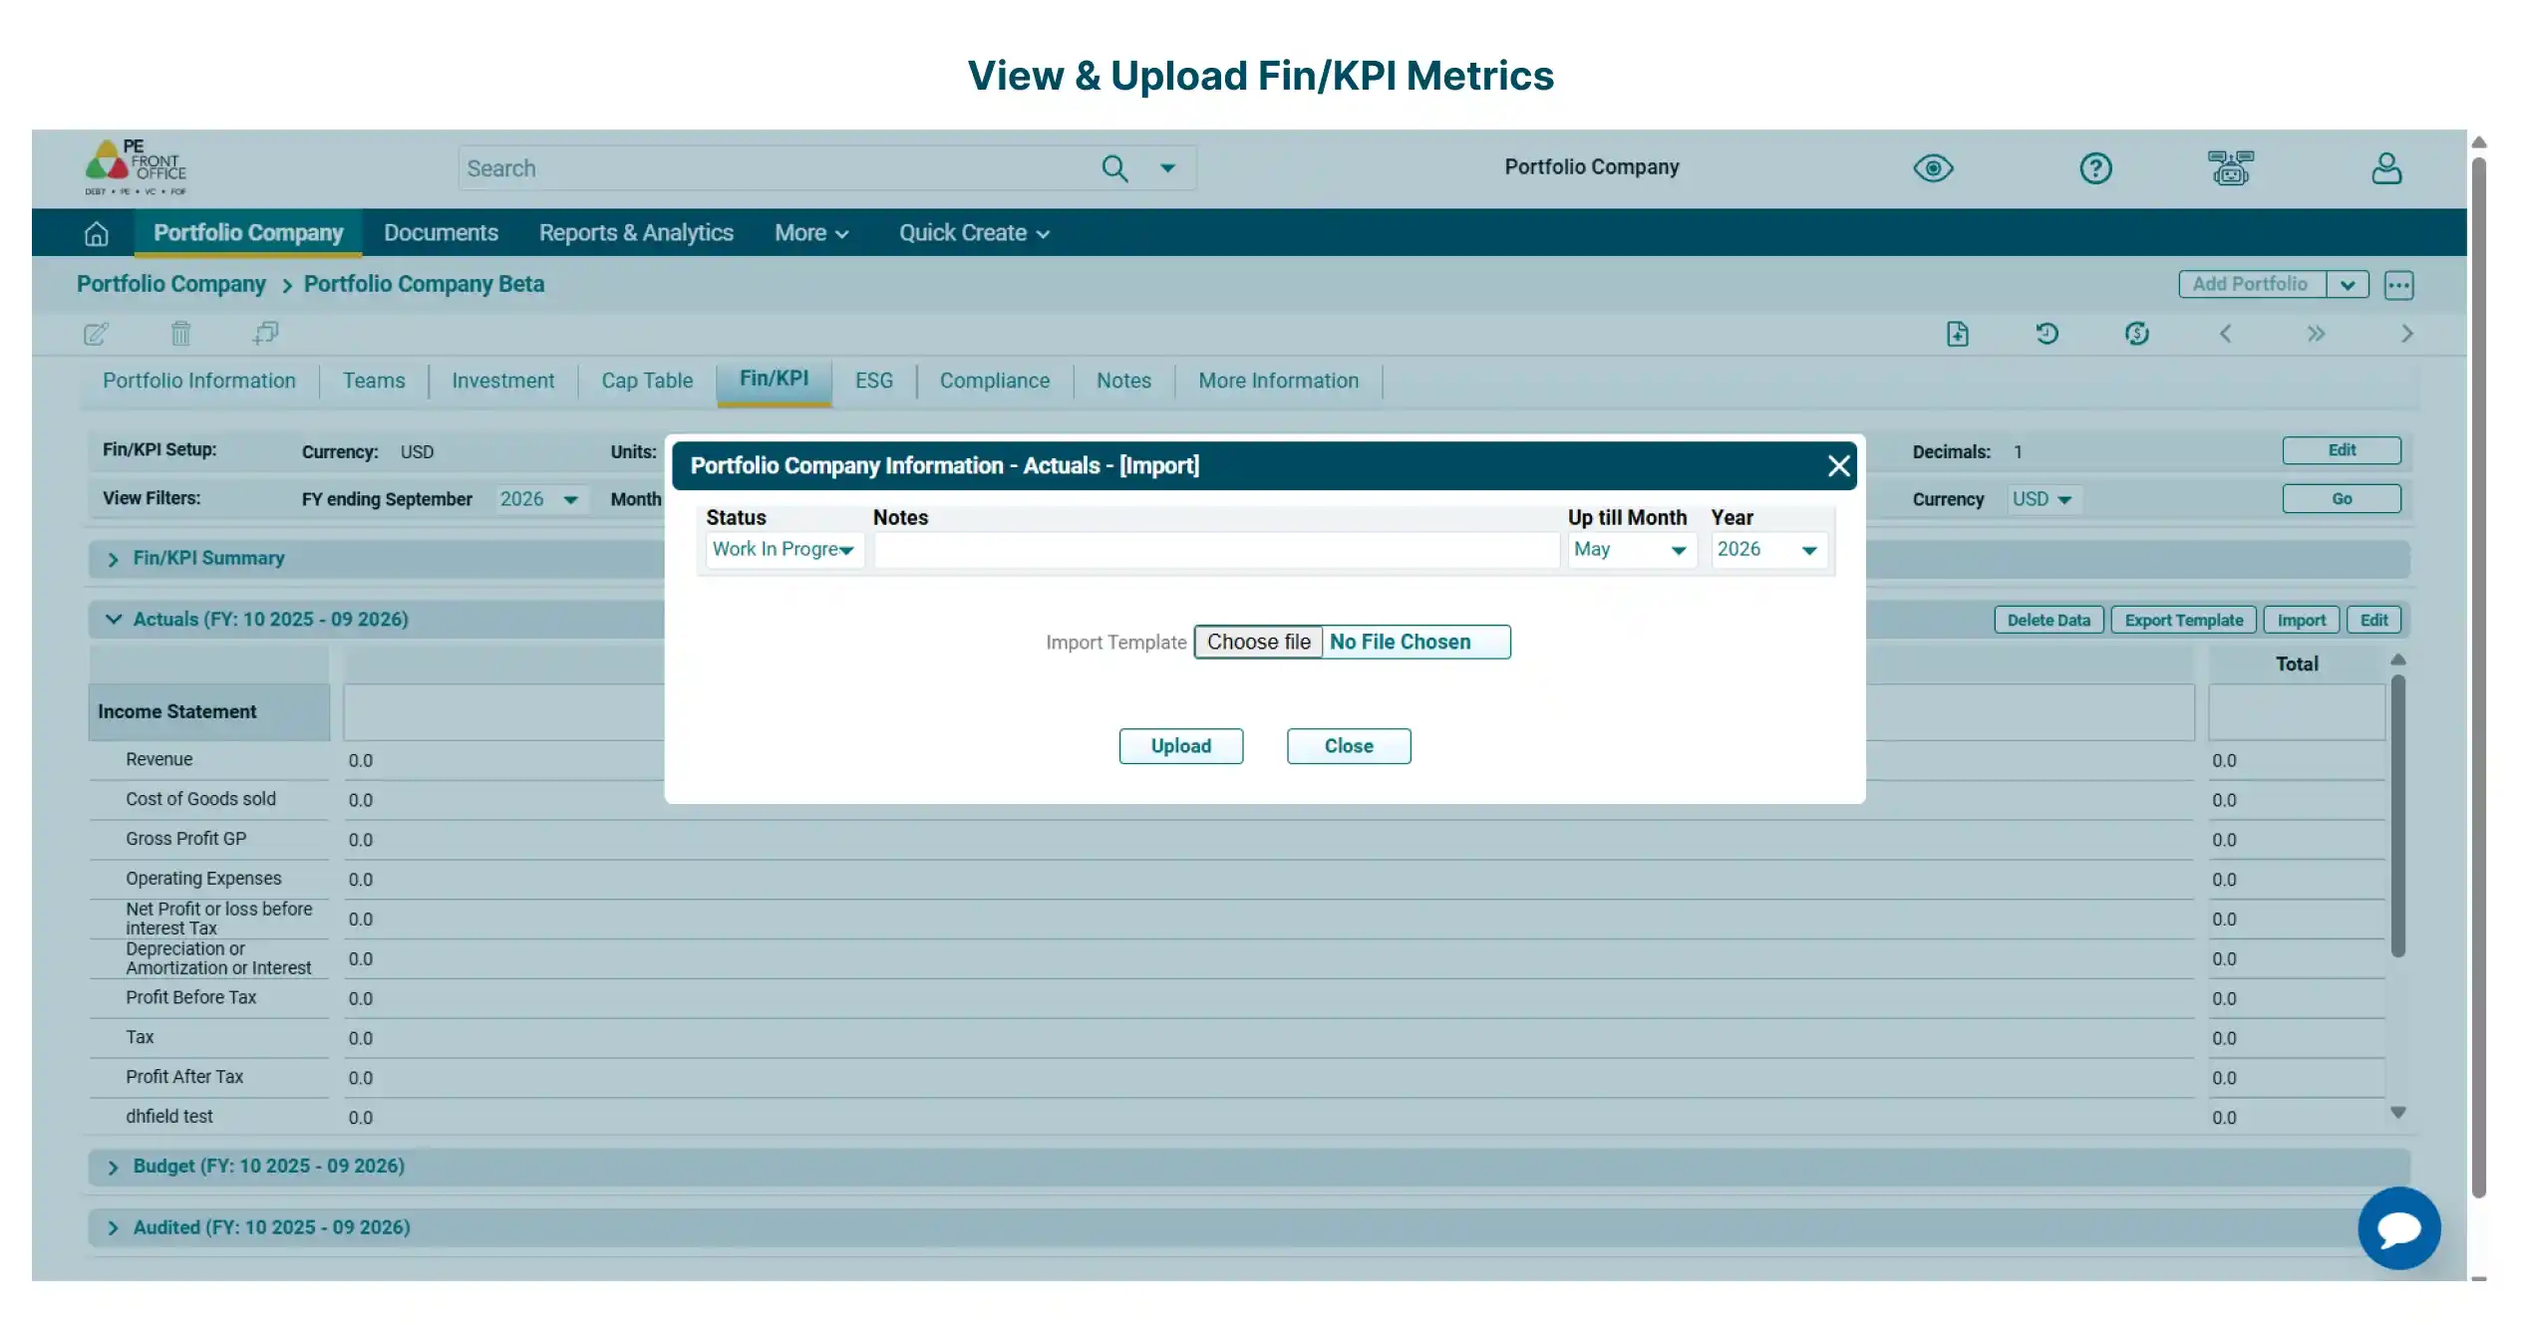Click the PE Front Office logo
Viewport: 2522px width, 1325px height.
click(x=136, y=167)
